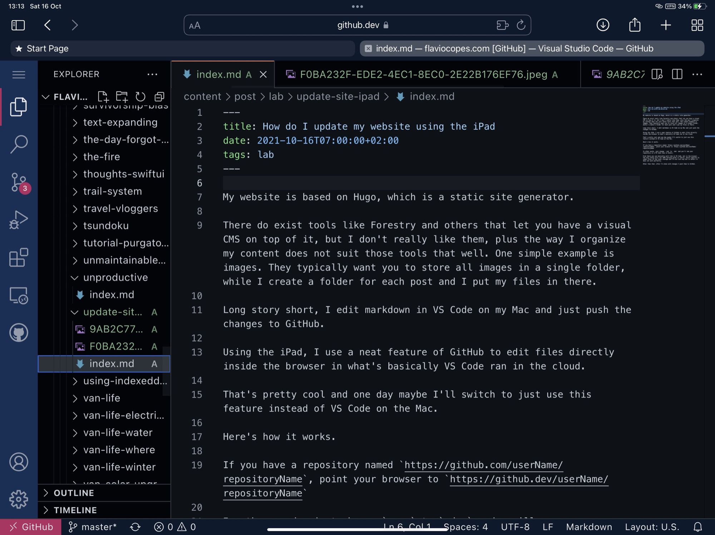Image resolution: width=715 pixels, height=535 pixels.
Task: Expand the TIMELINE section
Action: coord(75,510)
